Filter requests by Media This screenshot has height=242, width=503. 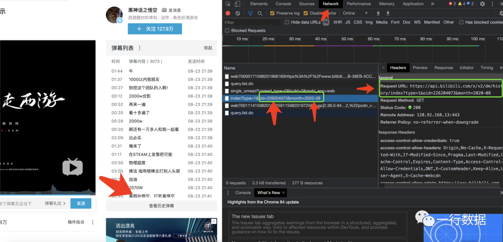[382, 22]
